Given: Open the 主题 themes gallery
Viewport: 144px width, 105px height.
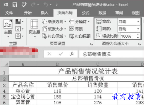Looking at the screenshot, I should [8, 28].
